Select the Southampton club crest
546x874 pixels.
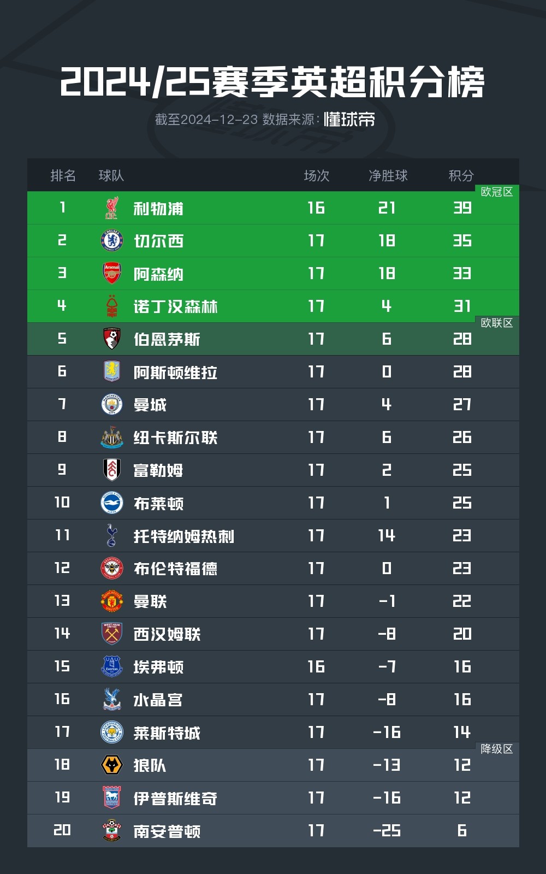112,831
